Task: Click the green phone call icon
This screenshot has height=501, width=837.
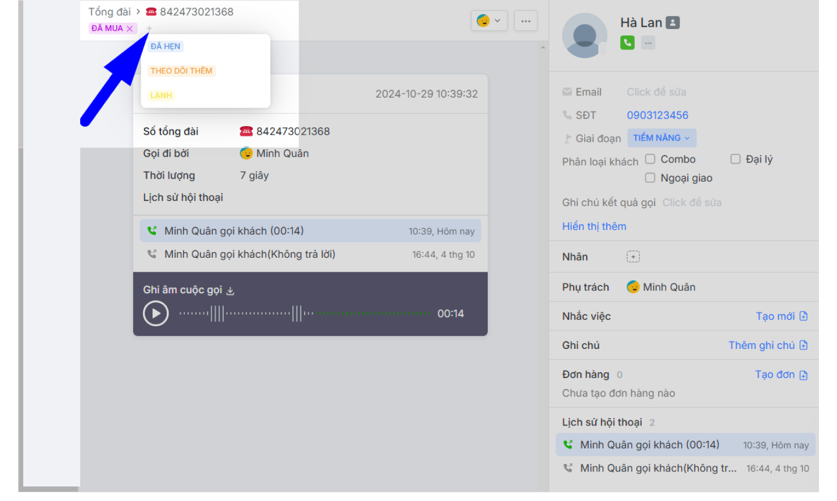Action: (x=627, y=42)
